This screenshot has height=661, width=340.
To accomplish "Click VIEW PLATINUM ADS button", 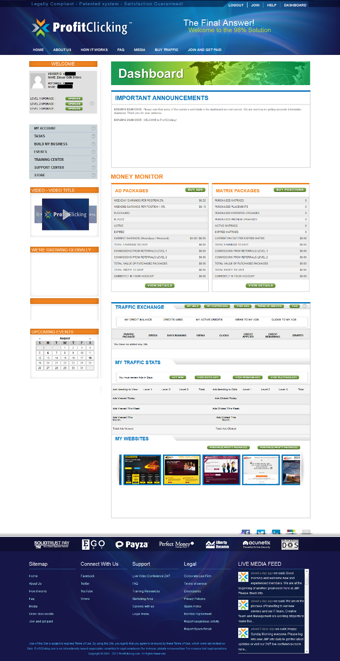I will [283, 377].
